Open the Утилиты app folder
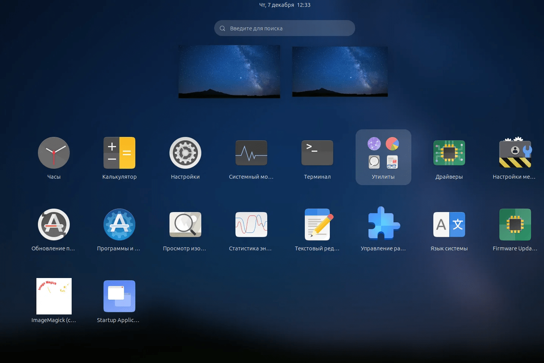Screen dimensions: 544x363 tap(383, 157)
